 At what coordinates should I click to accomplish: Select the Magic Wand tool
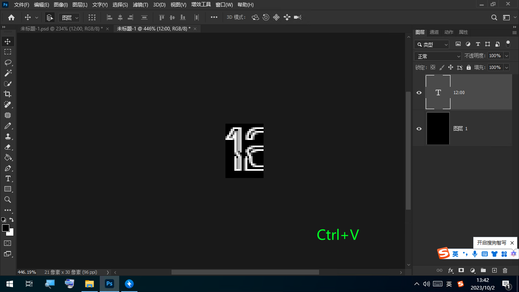pos(8,73)
